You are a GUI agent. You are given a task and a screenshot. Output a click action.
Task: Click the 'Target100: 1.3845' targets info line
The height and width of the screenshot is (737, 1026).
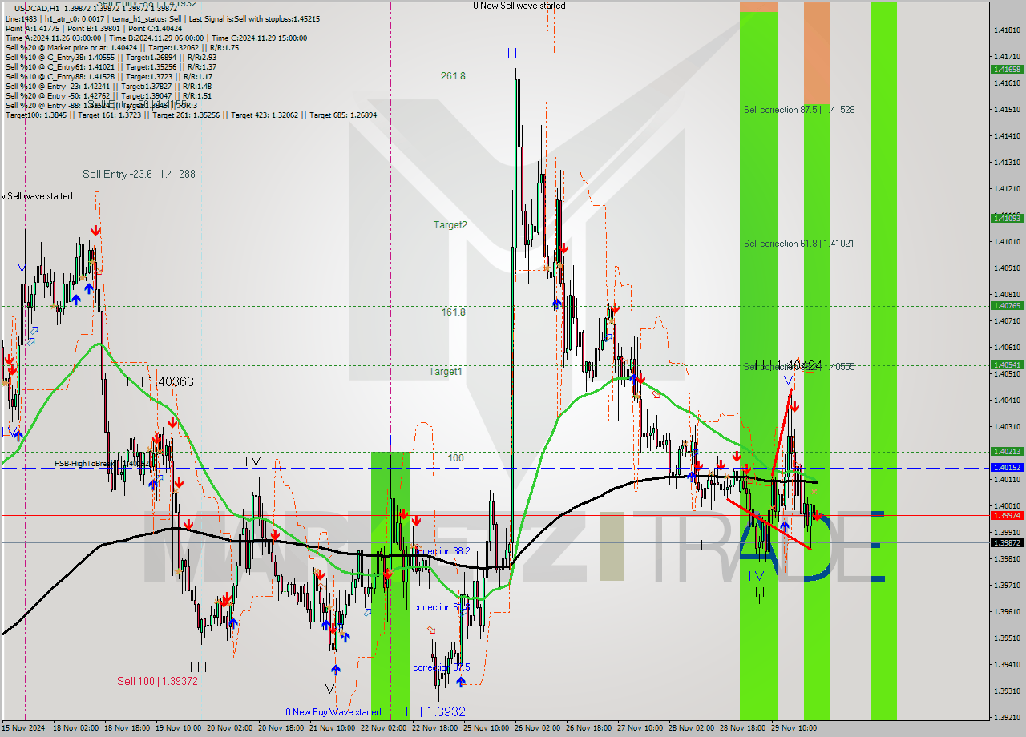click(191, 115)
